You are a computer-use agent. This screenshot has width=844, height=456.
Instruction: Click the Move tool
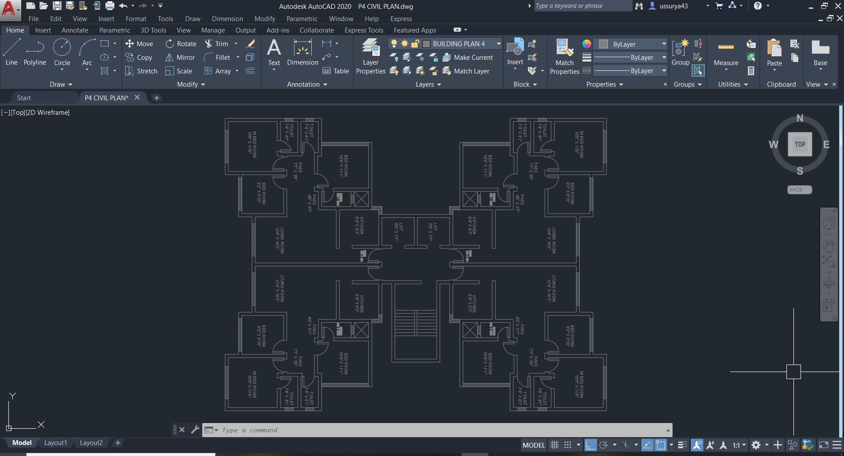pos(139,44)
